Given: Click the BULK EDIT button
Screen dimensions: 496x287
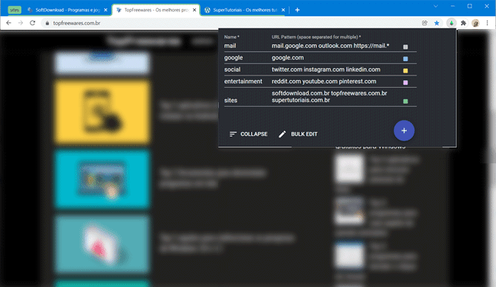Looking at the screenshot, I should click(x=298, y=134).
